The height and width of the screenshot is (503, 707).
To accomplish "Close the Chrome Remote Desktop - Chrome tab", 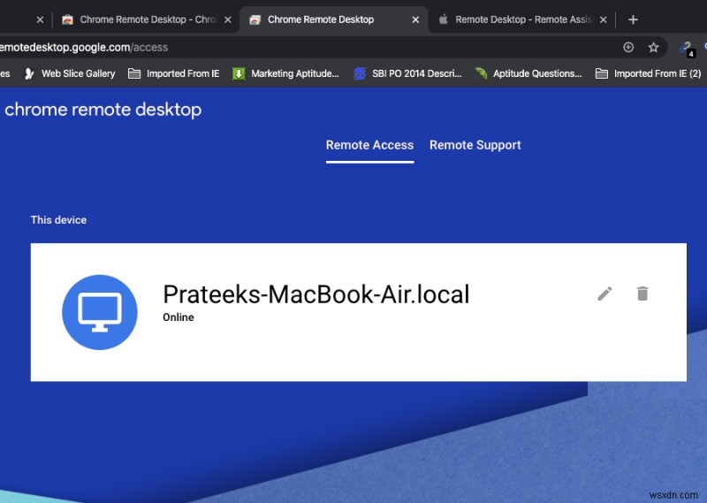I will (228, 19).
